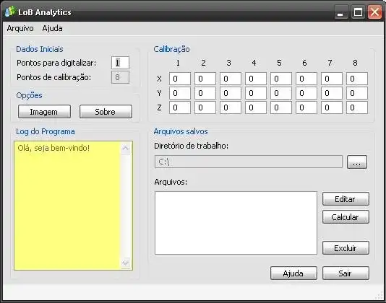Select Y field for calibration point 8
The image size is (386, 303).
coord(357,93)
